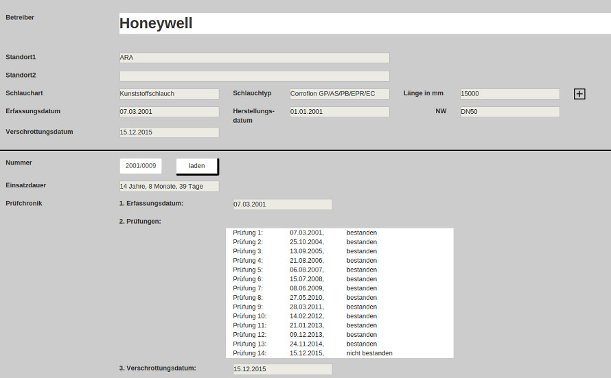Click the 1. Erfassungsdatum field in Prüfchronik
611x378 pixels.
[283, 204]
